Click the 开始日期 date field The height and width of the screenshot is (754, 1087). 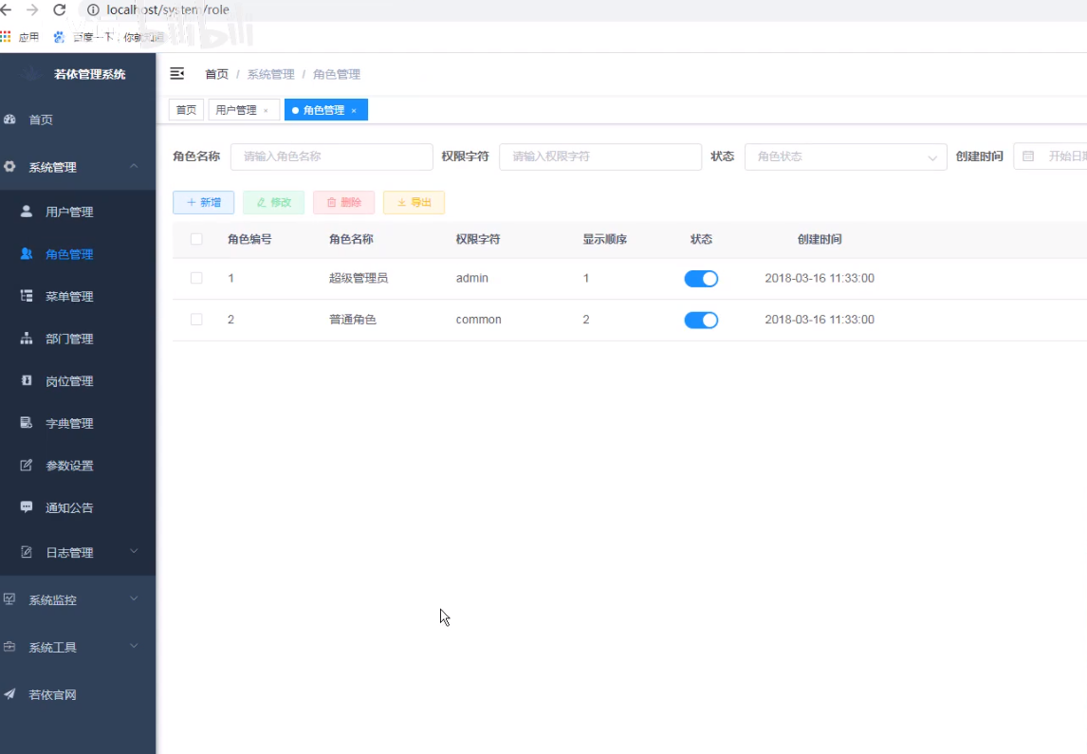pyautogui.click(x=1068, y=156)
